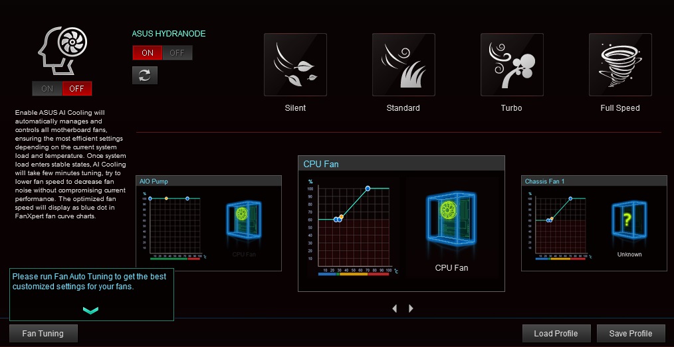Screen dimensions: 674x347
Task: Click the ASUS HYDRANODE heading
Action: (169, 33)
